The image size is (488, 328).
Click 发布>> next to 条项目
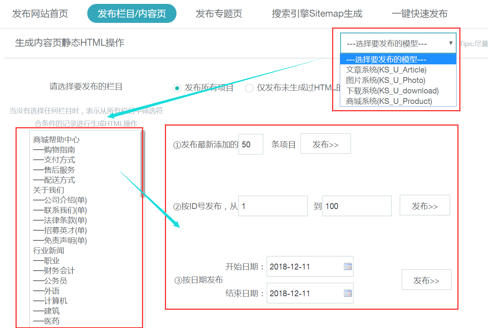(325, 143)
